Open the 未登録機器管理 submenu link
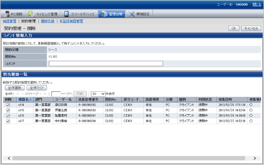 coord(71,21)
